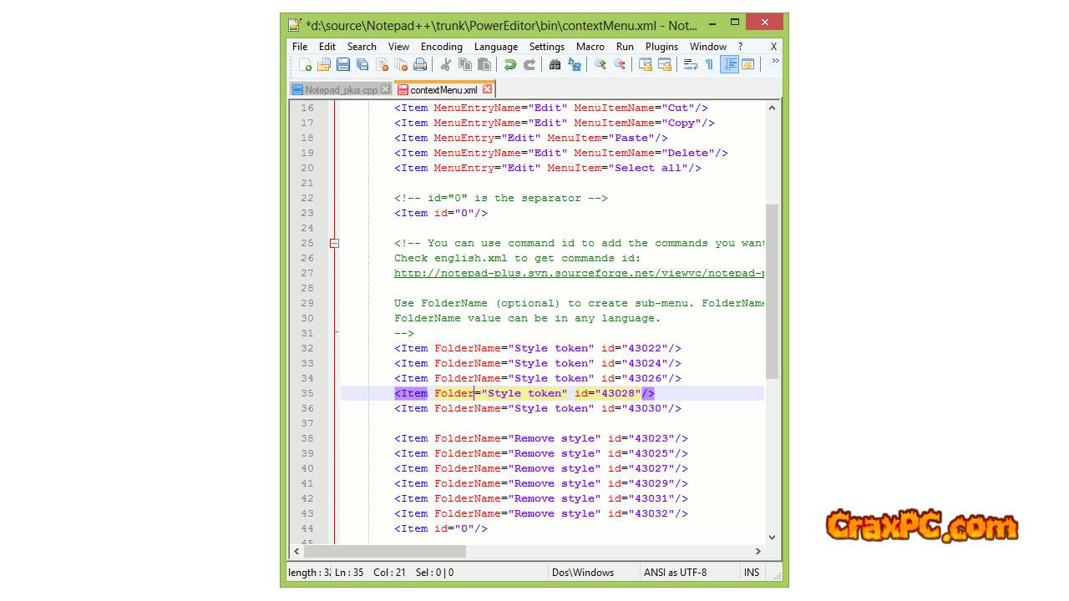Expand the toolbar overflow chevron

(775, 62)
